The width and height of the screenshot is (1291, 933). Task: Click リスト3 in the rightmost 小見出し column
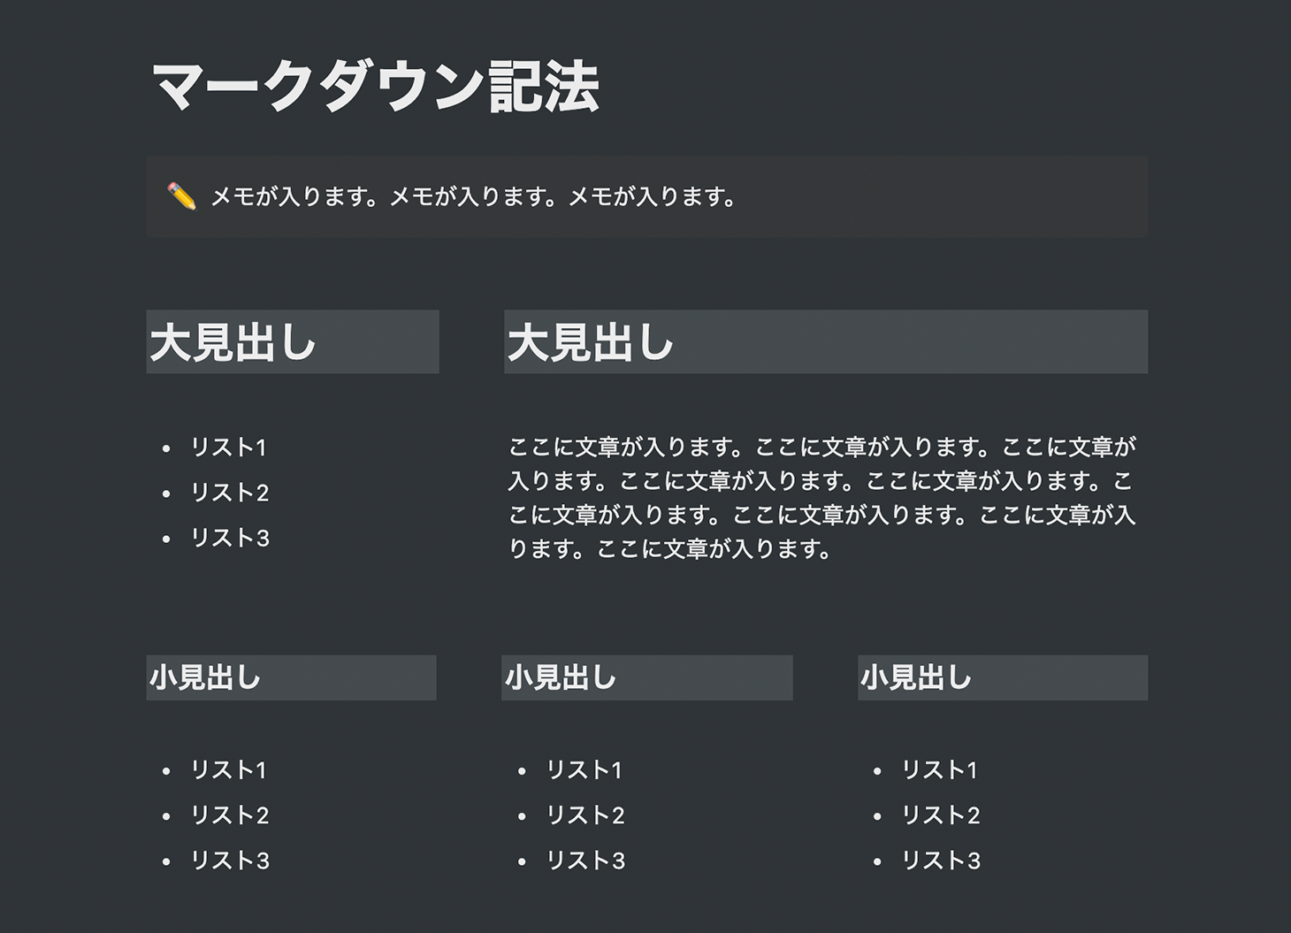click(x=941, y=860)
